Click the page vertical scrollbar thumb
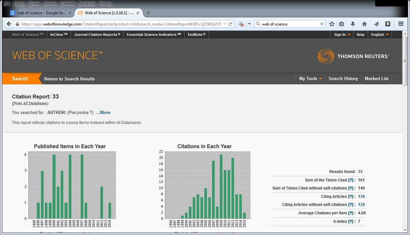The width and height of the screenshot is (410, 235). 405,60
